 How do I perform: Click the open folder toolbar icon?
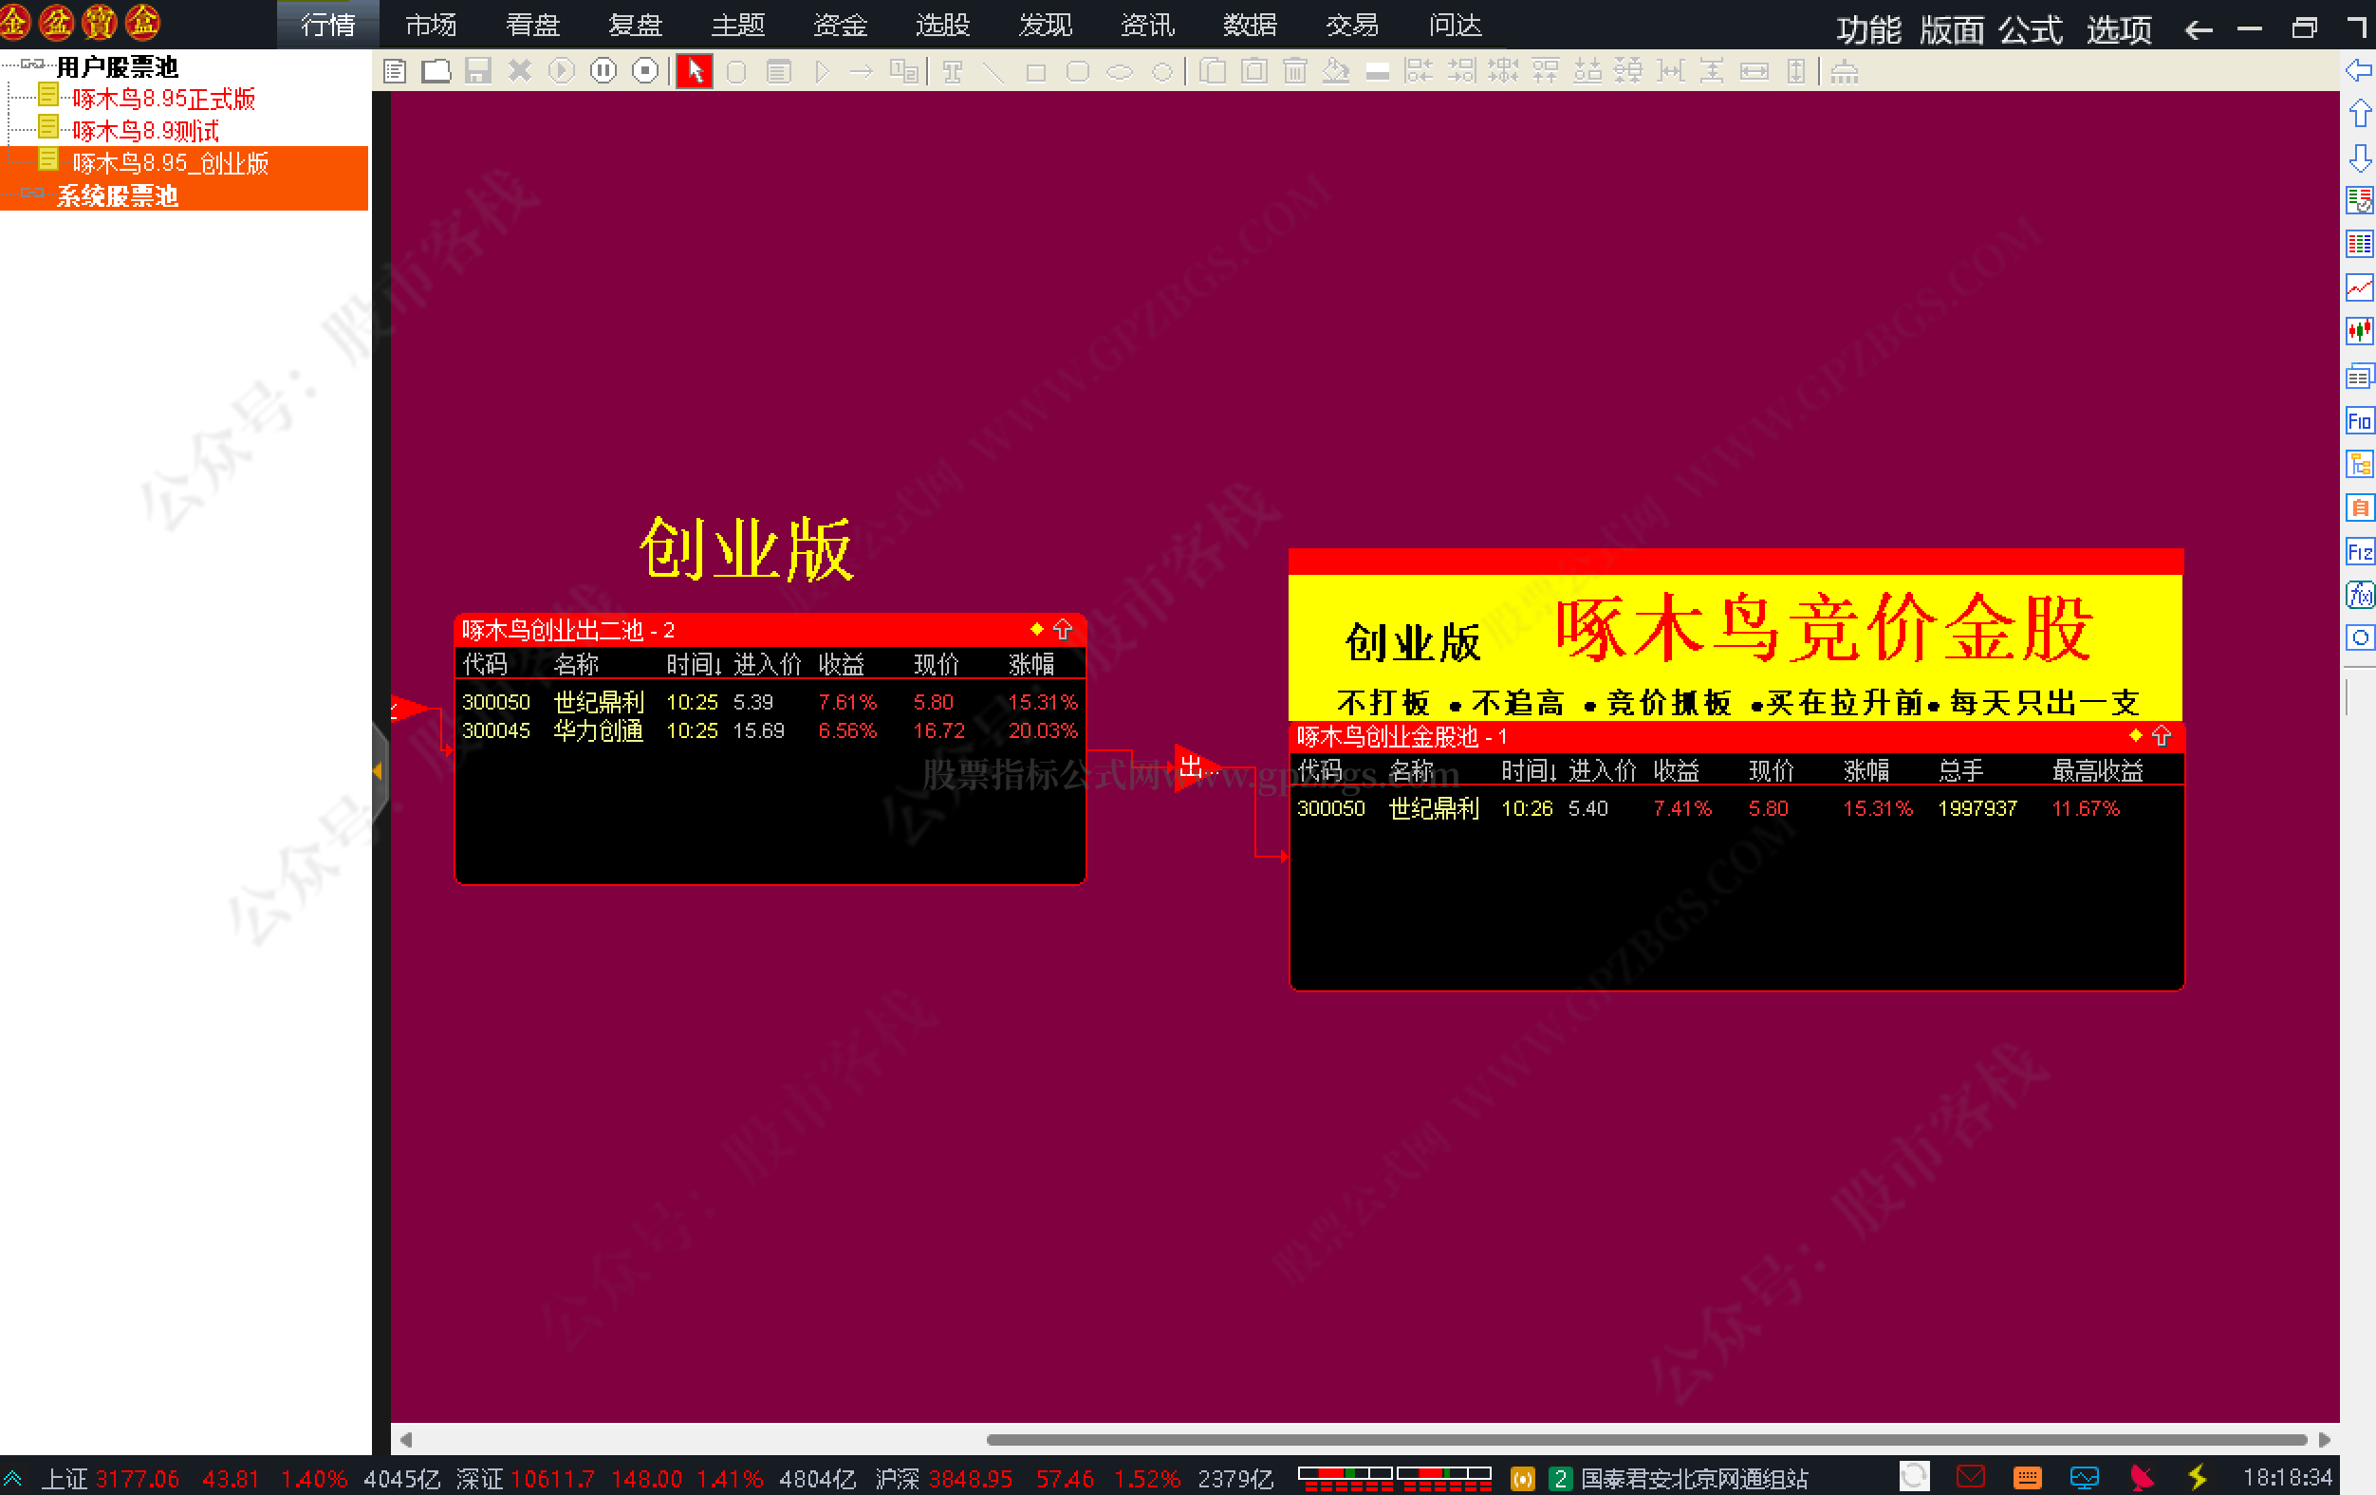[436, 71]
